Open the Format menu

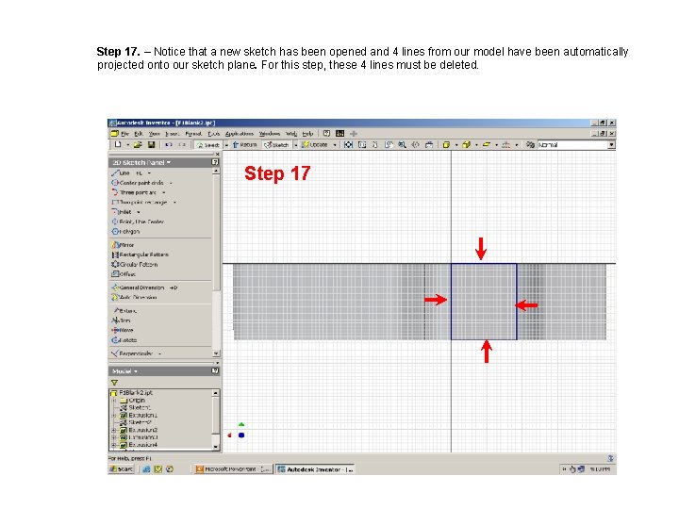[x=193, y=134]
